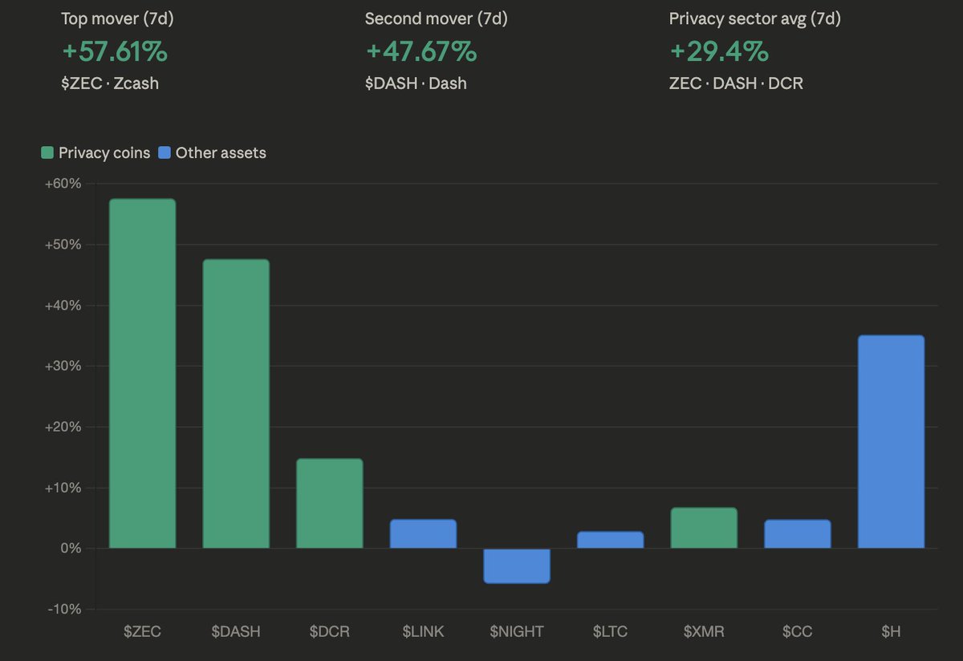Click the $NIGHT x-axis label
The image size is (963, 661).
point(517,631)
